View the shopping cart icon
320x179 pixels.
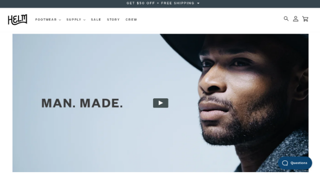305,19
